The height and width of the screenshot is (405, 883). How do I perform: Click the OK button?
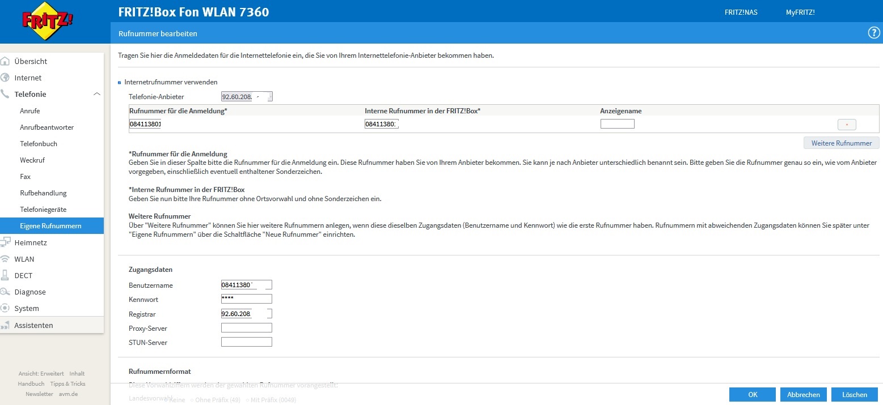[753, 395]
